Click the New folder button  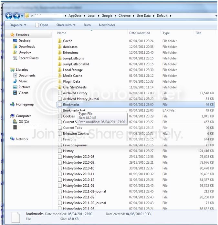(x=107, y=25)
